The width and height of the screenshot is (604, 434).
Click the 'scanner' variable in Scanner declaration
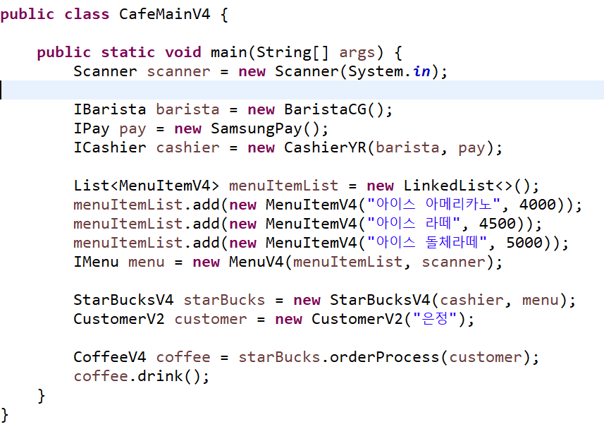click(x=179, y=72)
